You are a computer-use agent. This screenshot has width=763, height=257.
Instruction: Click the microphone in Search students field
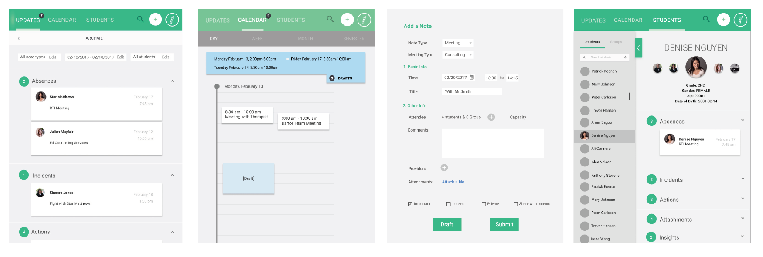tap(625, 57)
